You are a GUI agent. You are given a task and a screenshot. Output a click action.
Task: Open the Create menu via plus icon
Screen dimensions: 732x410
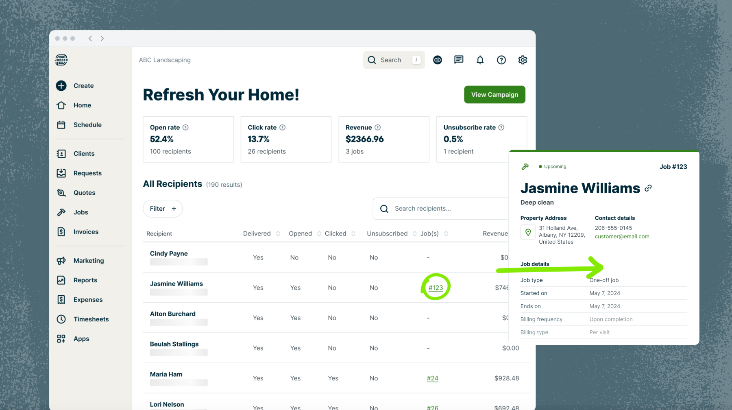(61, 85)
